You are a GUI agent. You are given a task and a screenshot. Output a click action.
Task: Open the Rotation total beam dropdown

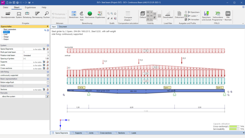(48, 55)
